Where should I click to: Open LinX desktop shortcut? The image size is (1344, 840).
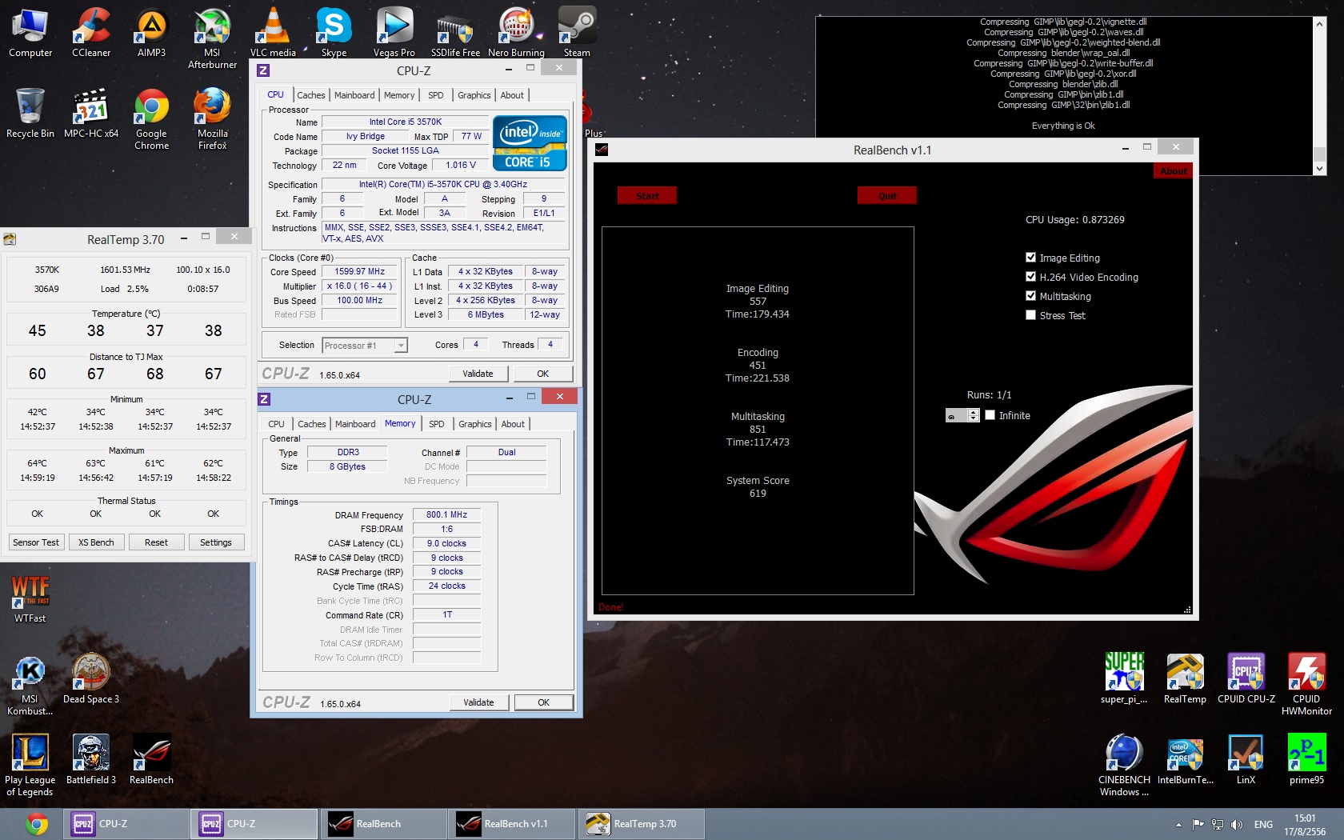pos(1246,759)
